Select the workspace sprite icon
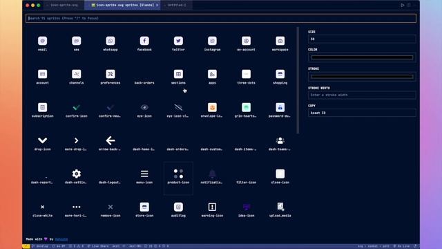442x249 pixels. point(280,41)
